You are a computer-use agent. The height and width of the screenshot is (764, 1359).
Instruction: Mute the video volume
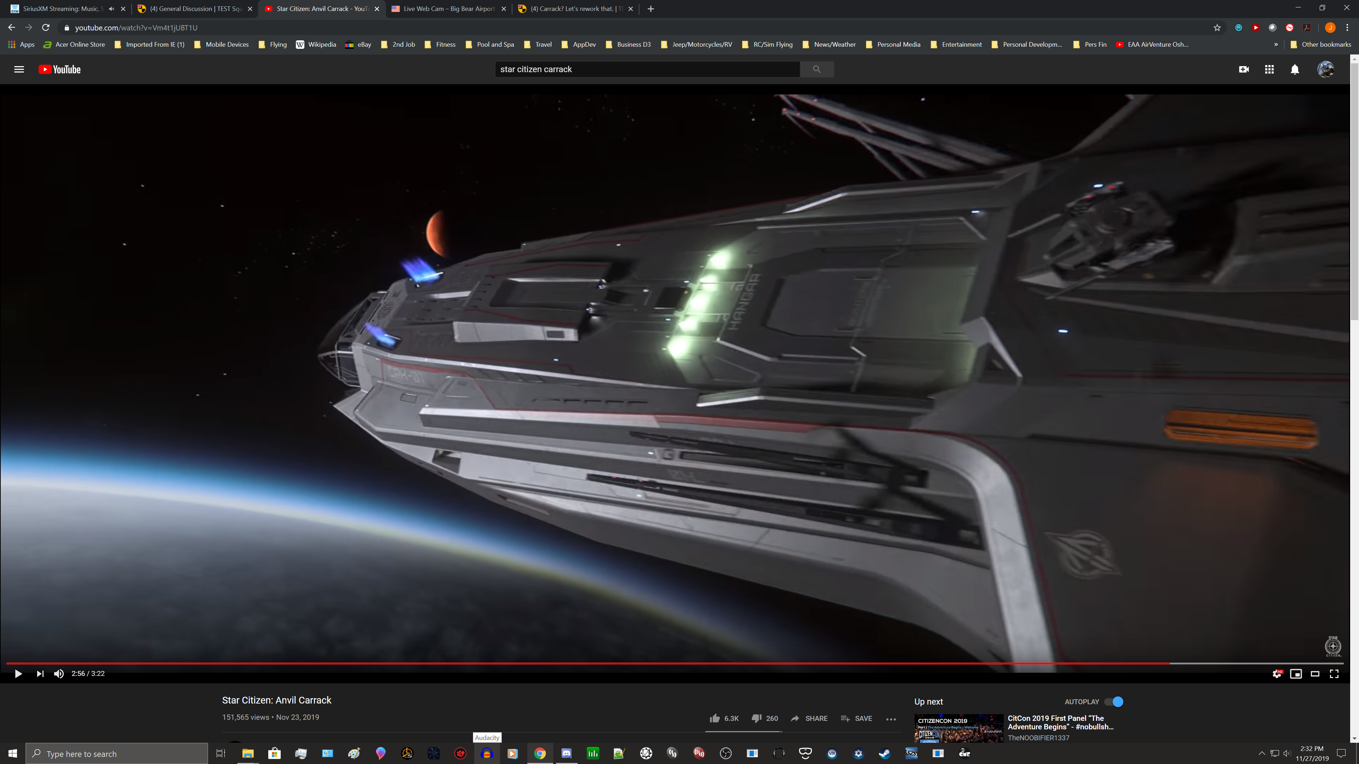[x=58, y=673]
